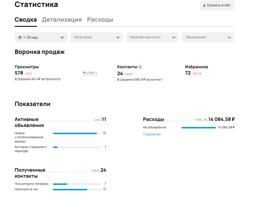
Task: Expand the Категория dropdown
Action: 97,37
